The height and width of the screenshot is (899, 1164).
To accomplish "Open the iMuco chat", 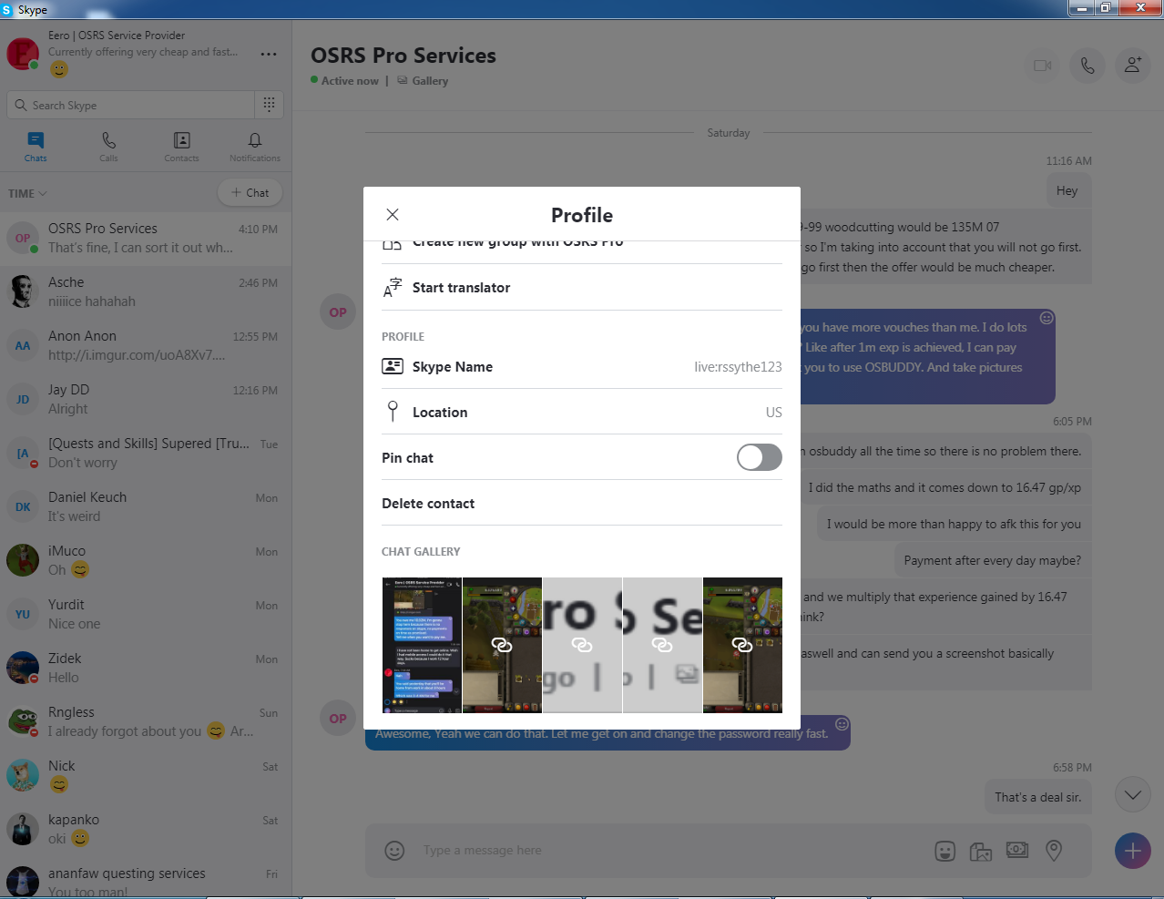I will [x=146, y=561].
